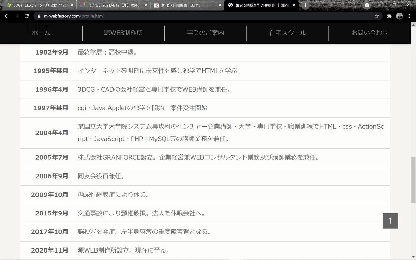This screenshot has width=416, height=260.
Task: Click the date 2009年10月
Action: point(50,195)
